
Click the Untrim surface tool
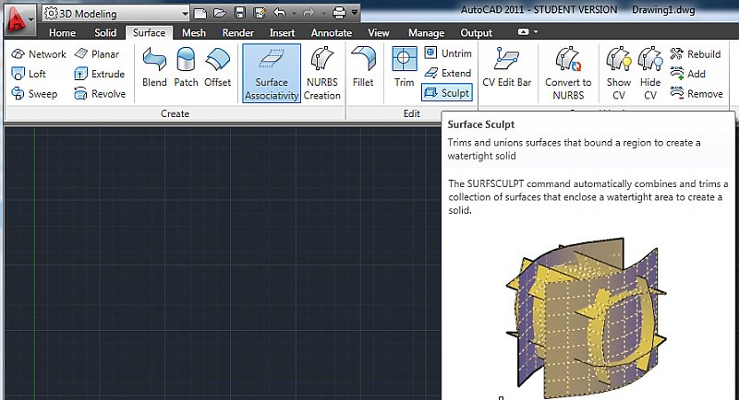point(448,53)
